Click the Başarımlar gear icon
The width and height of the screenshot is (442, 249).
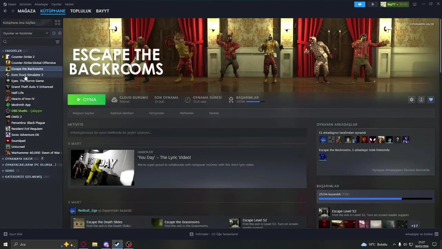click(231, 100)
